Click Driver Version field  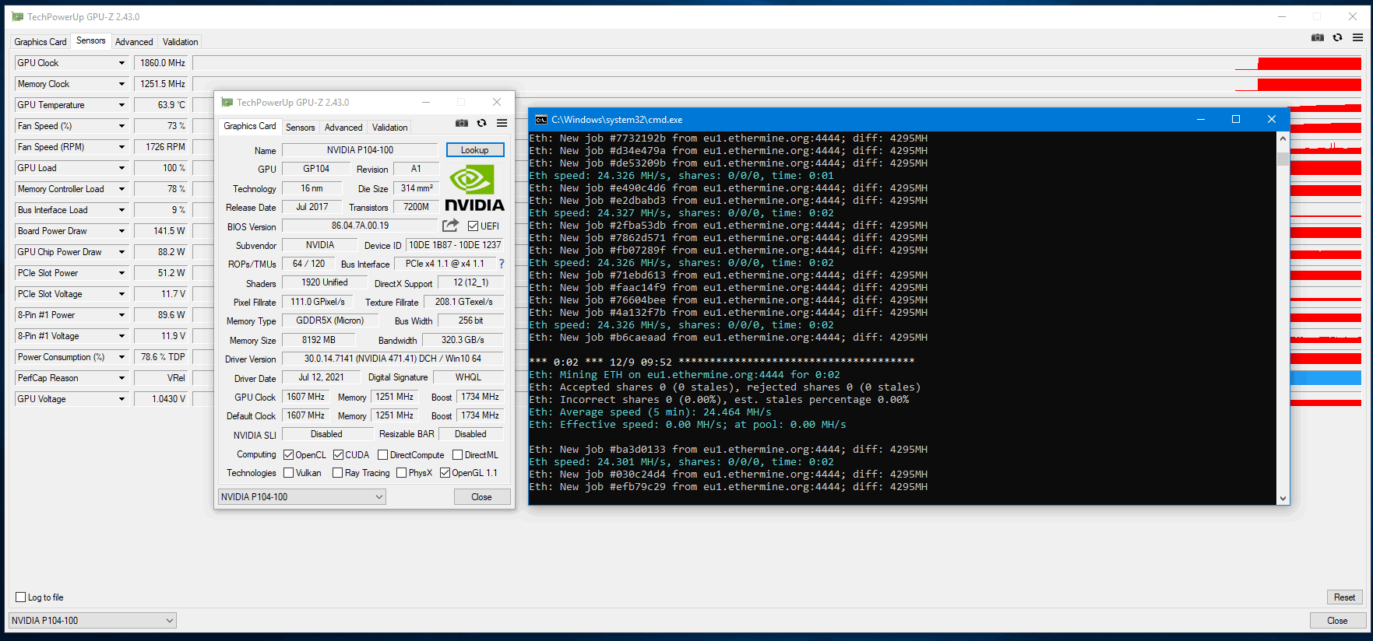tap(393, 359)
